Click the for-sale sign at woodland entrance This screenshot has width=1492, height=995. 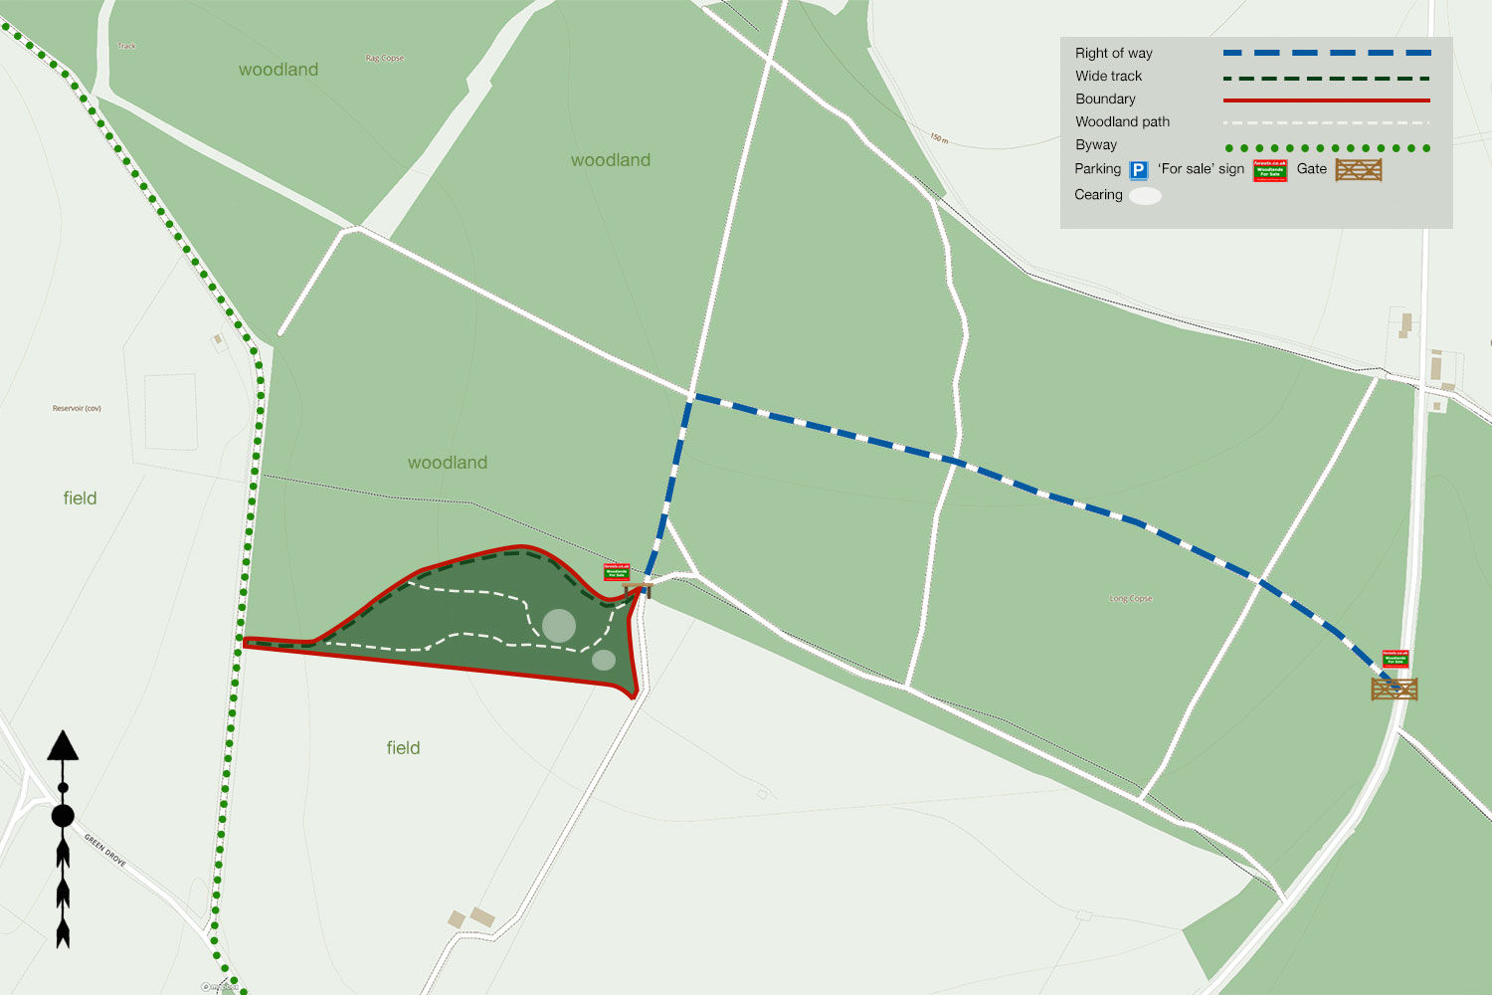(617, 572)
